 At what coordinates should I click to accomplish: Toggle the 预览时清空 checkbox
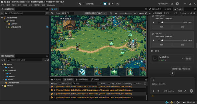[x=60, y=84]
